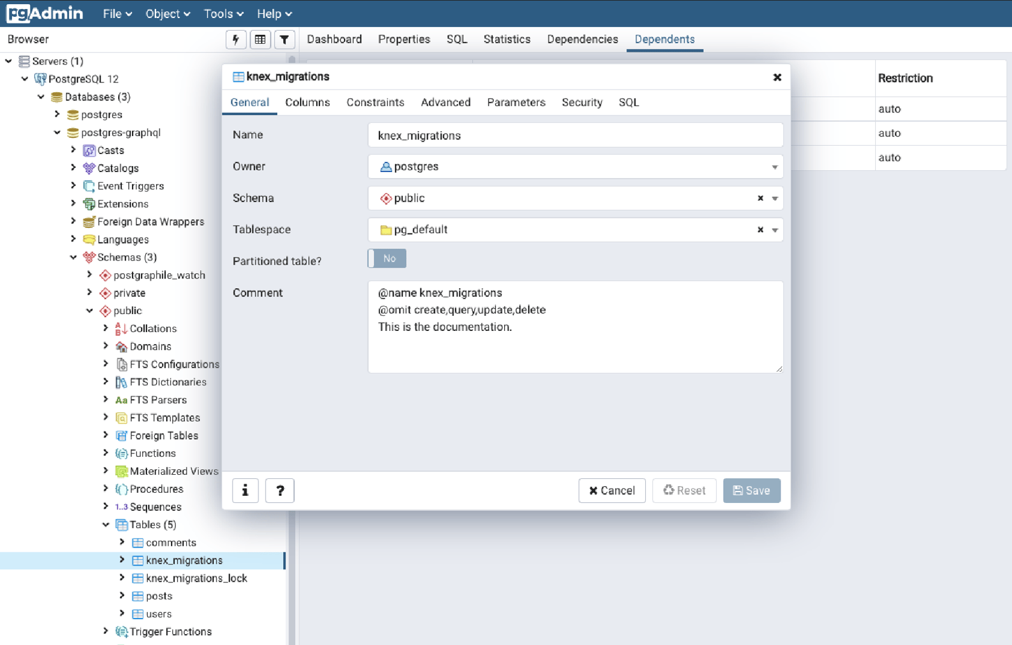Expand the Functions tree node

(x=106, y=453)
